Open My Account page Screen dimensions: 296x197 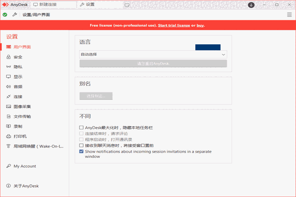(25, 166)
